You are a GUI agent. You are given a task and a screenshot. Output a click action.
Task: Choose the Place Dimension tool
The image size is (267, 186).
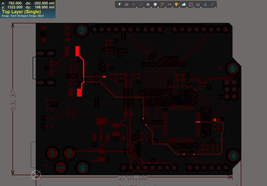(198, 4)
